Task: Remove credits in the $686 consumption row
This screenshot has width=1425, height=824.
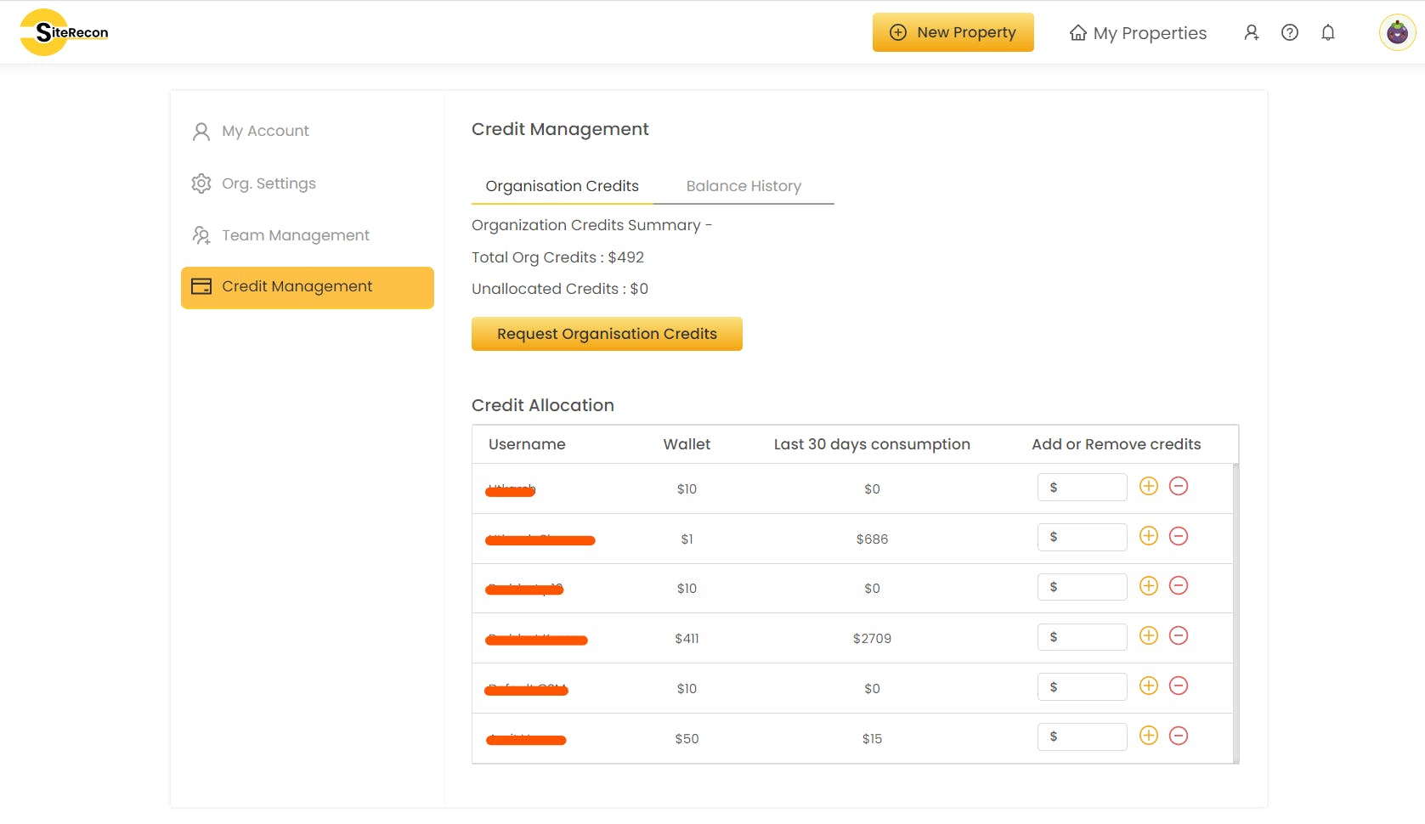Action: point(1179,536)
